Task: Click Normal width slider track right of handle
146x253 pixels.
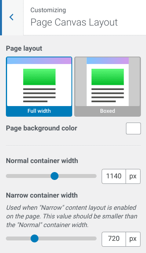Action: 77,176
